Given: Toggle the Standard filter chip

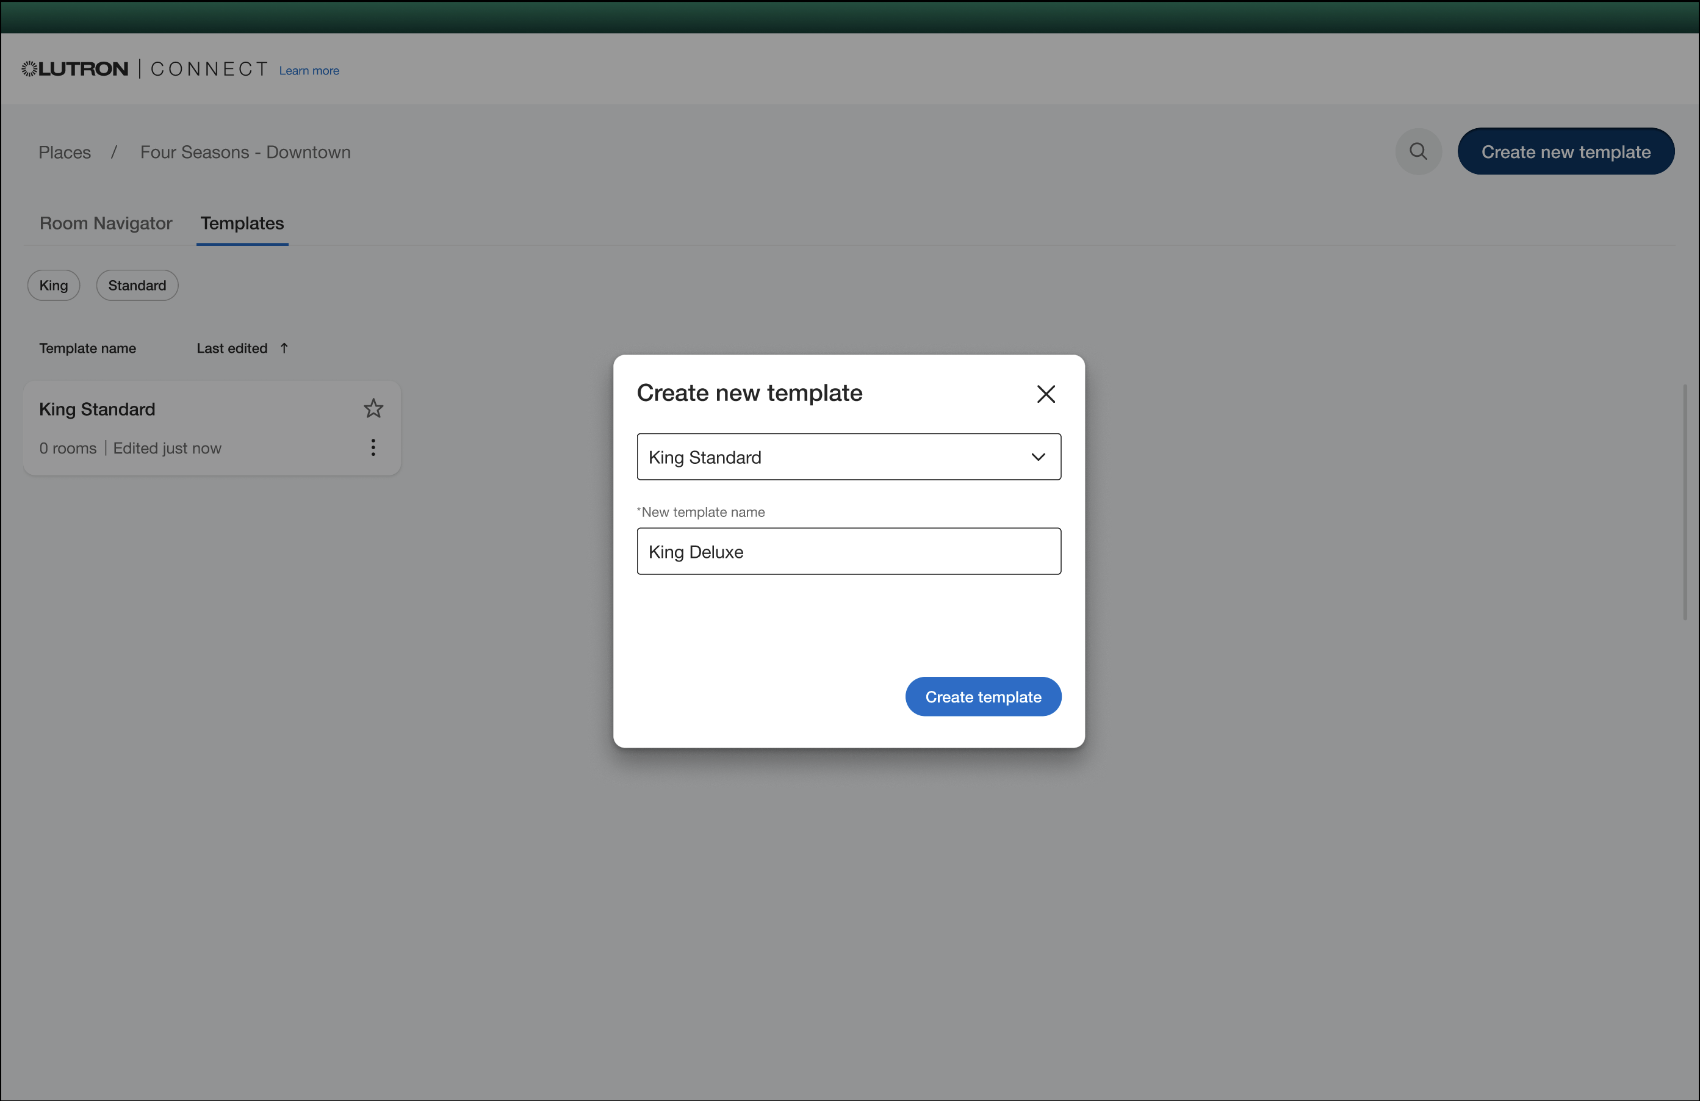Looking at the screenshot, I should coord(137,286).
